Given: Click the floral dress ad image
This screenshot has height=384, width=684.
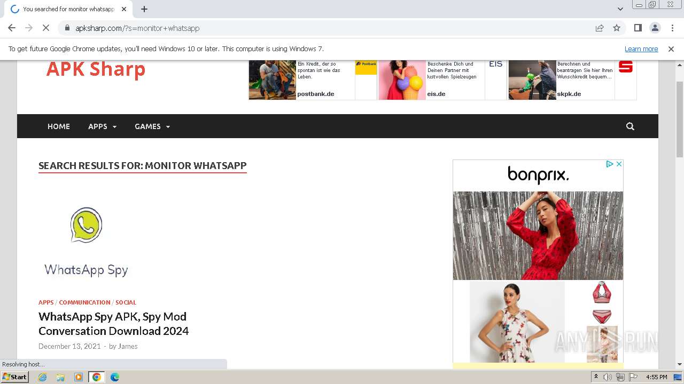Looking at the screenshot, I should pos(517,322).
